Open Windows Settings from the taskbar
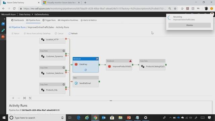Viewport: 215px width, 121px height. tap(145, 118)
